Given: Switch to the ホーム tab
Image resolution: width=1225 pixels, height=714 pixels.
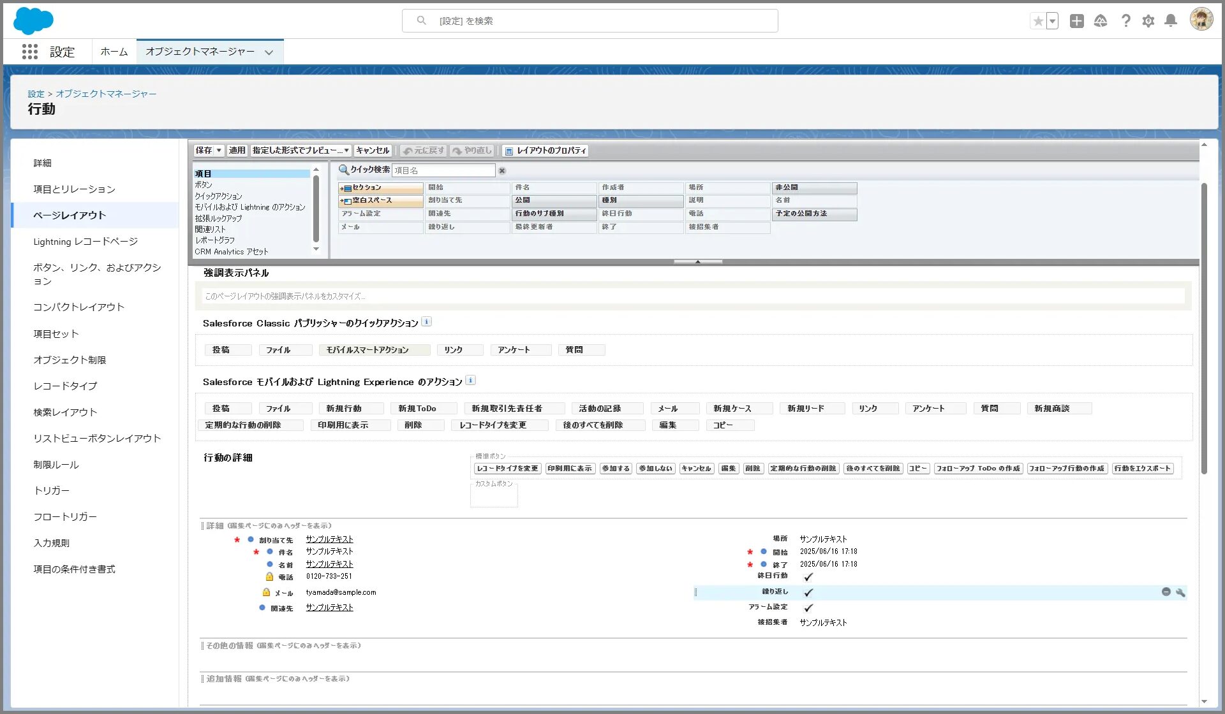Looking at the screenshot, I should pos(114,52).
